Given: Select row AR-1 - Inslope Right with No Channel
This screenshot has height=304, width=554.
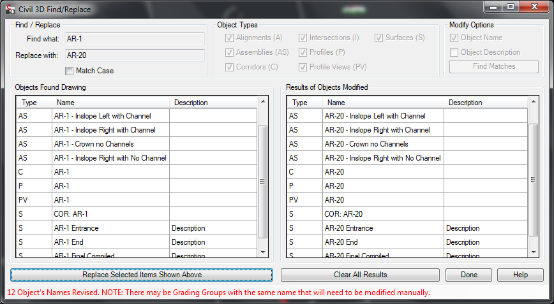Looking at the screenshot, I should pyautogui.click(x=137, y=158).
